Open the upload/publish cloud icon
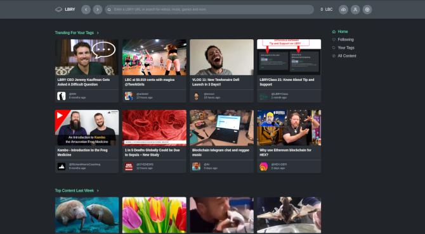The image size is (425, 234). pos(343,9)
